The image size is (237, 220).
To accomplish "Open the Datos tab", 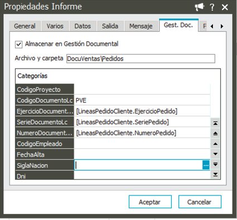I will pos(83,26).
